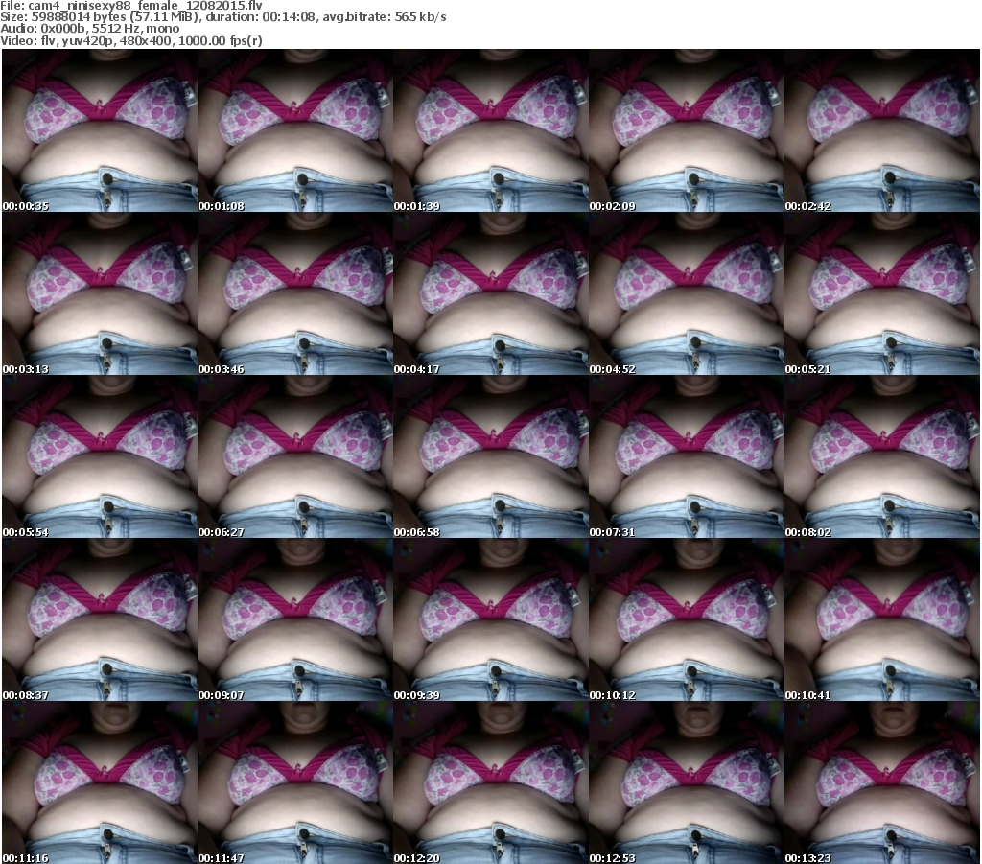Select the frame at 00:11:47

click(295, 782)
